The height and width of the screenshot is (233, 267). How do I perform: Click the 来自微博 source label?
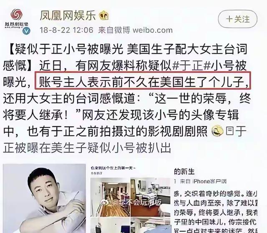click(114, 30)
